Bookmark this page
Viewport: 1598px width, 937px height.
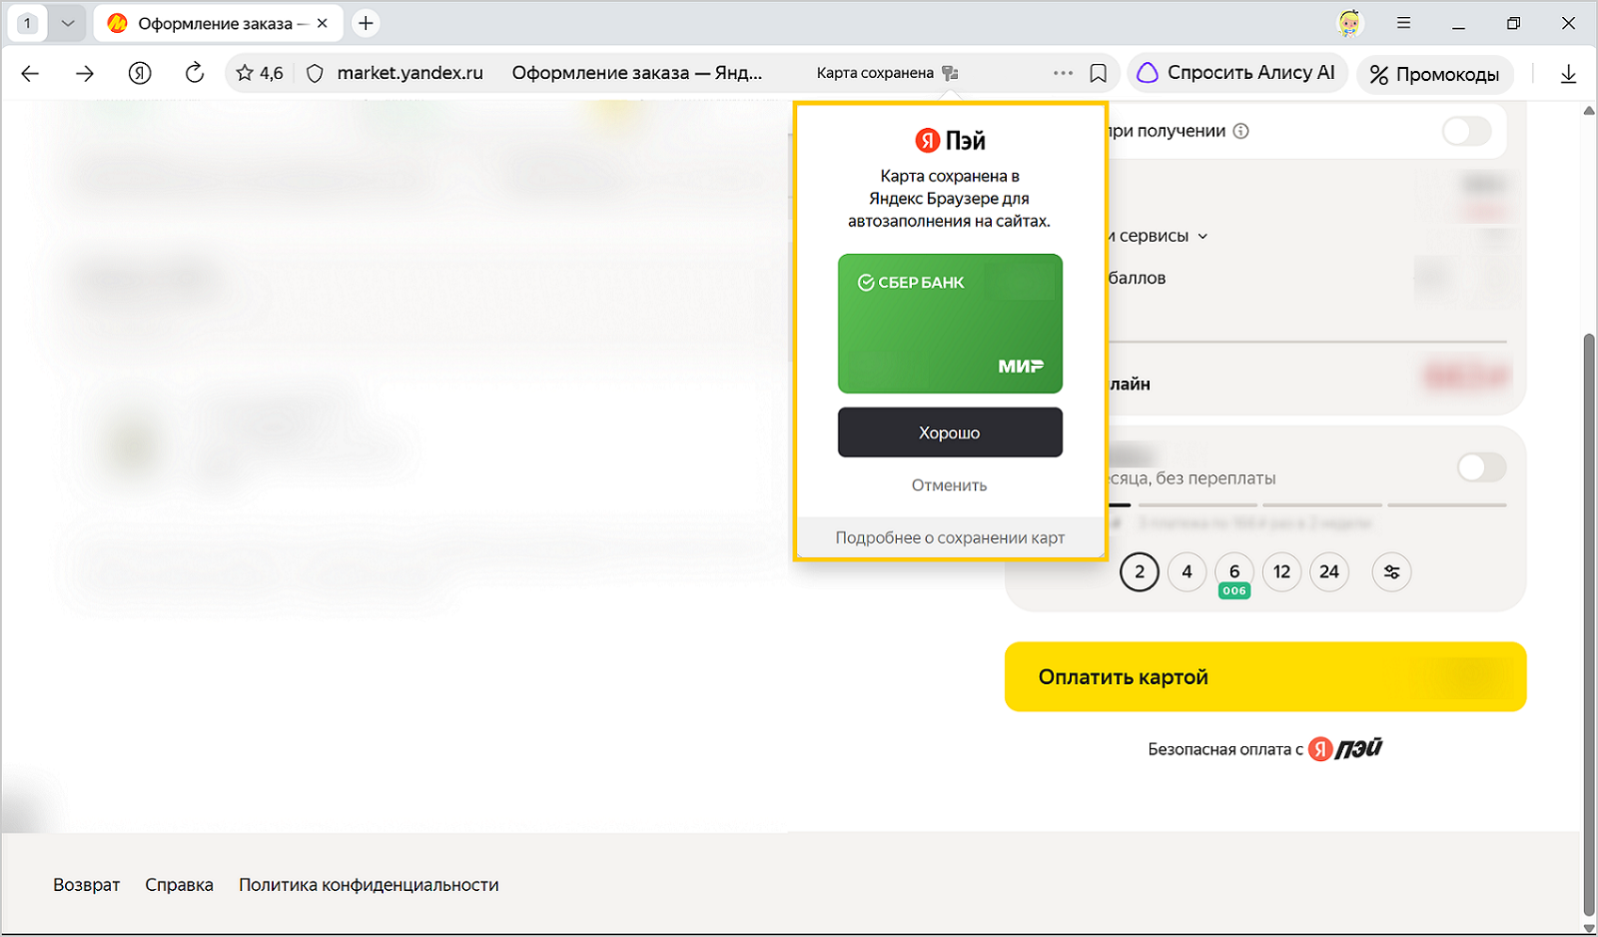pyautogui.click(x=1099, y=73)
